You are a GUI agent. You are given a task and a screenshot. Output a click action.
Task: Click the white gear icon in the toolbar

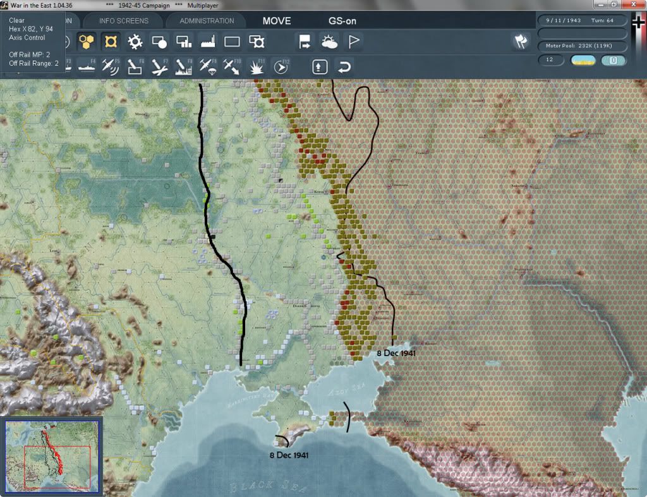135,42
